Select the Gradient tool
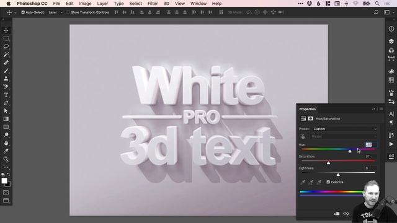The width and height of the screenshot is (397, 223). [6, 119]
